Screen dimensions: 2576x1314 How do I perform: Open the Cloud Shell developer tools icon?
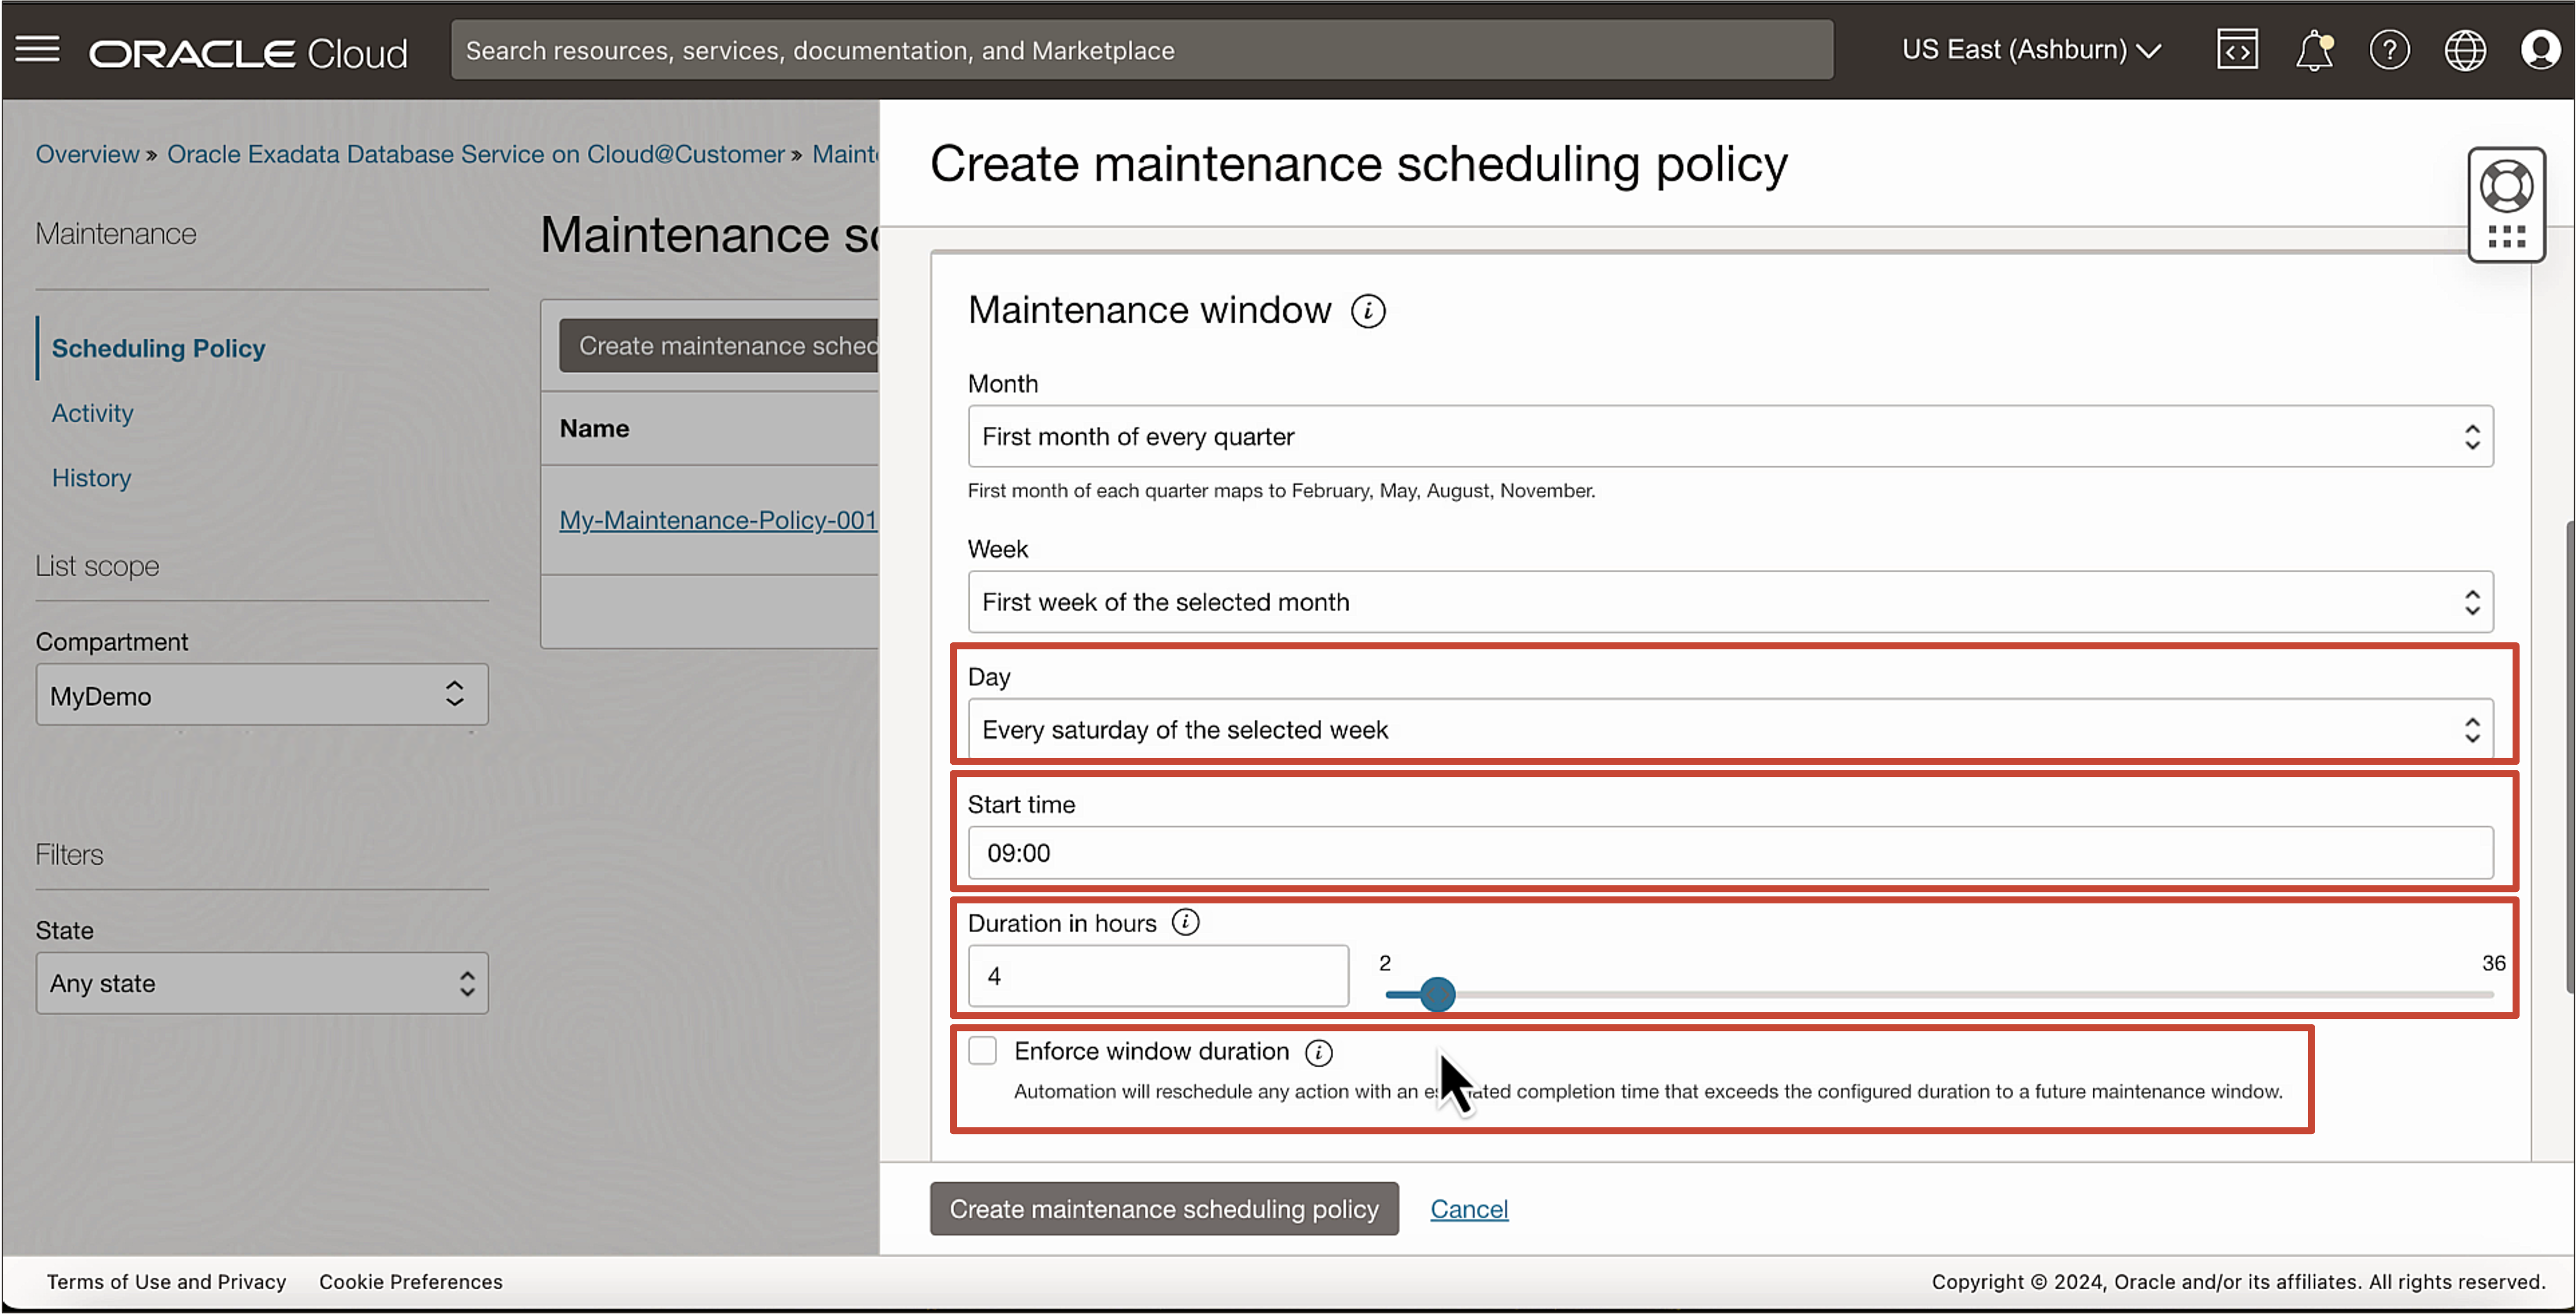2237,49
